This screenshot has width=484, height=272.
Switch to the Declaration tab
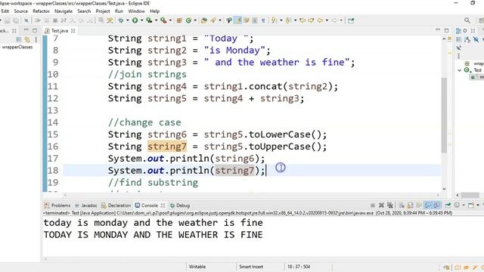tap(116, 206)
